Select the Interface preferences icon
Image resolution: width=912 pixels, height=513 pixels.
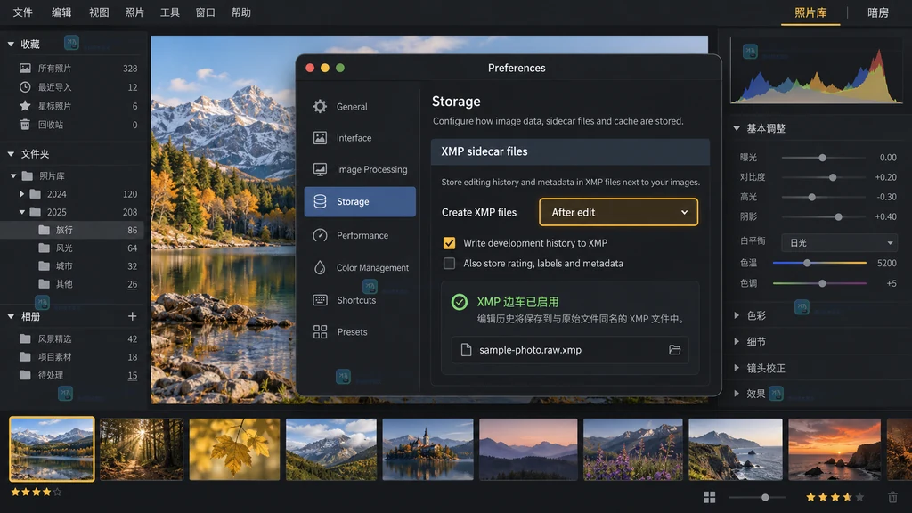pos(320,138)
